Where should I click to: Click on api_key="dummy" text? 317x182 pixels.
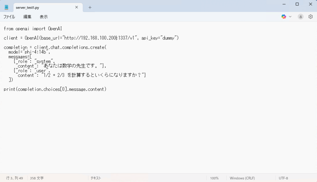[x=159, y=38]
